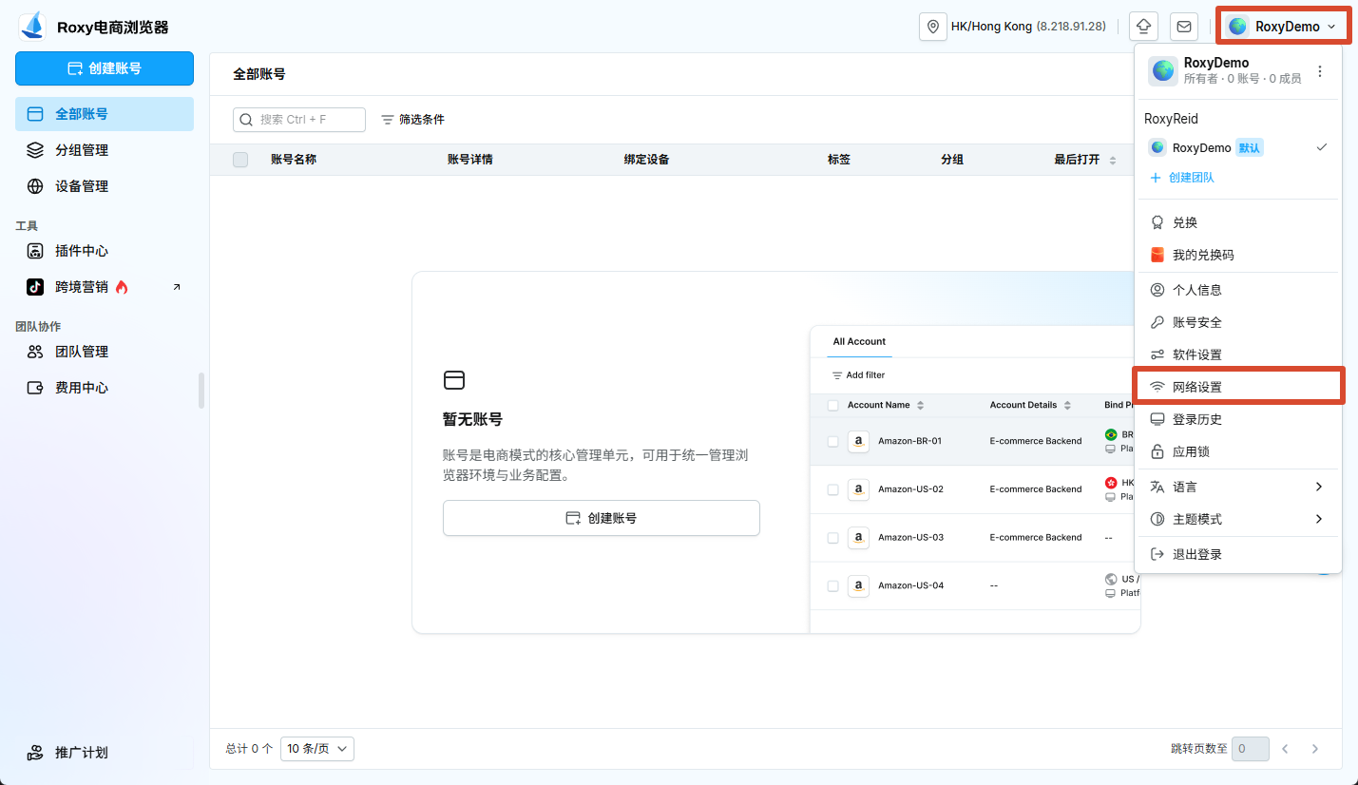
Task: Click the 筛选条件 filter lines icon
Action: point(388,120)
